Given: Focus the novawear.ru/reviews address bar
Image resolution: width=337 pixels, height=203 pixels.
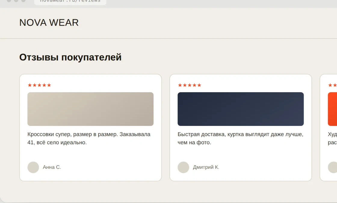Looking at the screenshot, I should 70,2.
